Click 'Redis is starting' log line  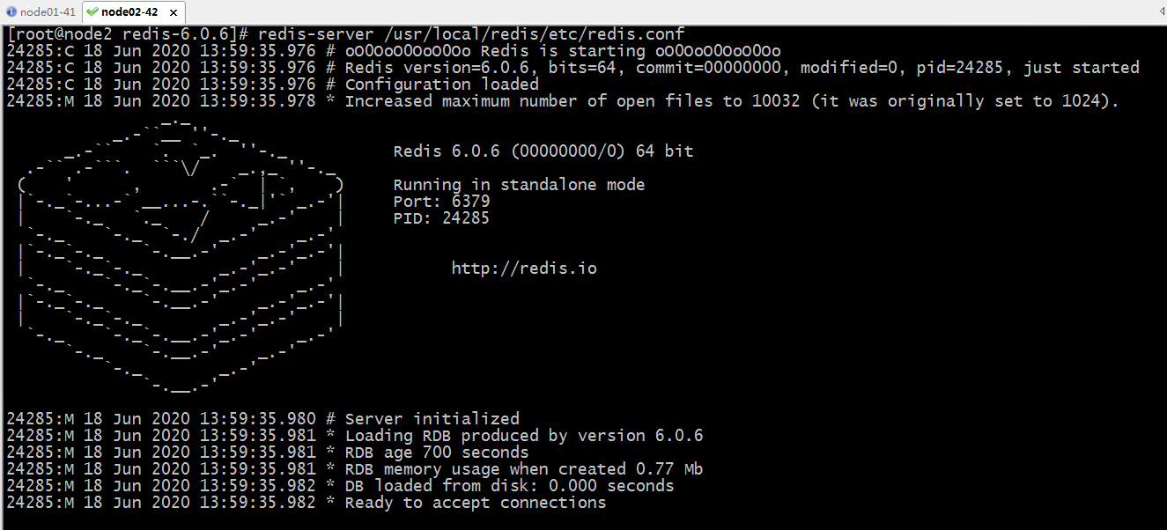tap(394, 51)
